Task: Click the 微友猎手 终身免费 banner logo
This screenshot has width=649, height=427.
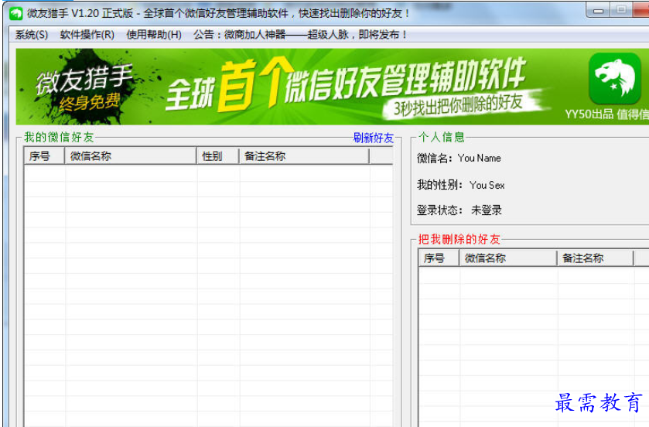Action: tap(85, 87)
